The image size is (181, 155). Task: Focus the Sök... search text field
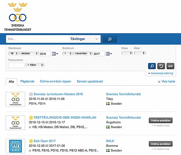tap(37, 39)
